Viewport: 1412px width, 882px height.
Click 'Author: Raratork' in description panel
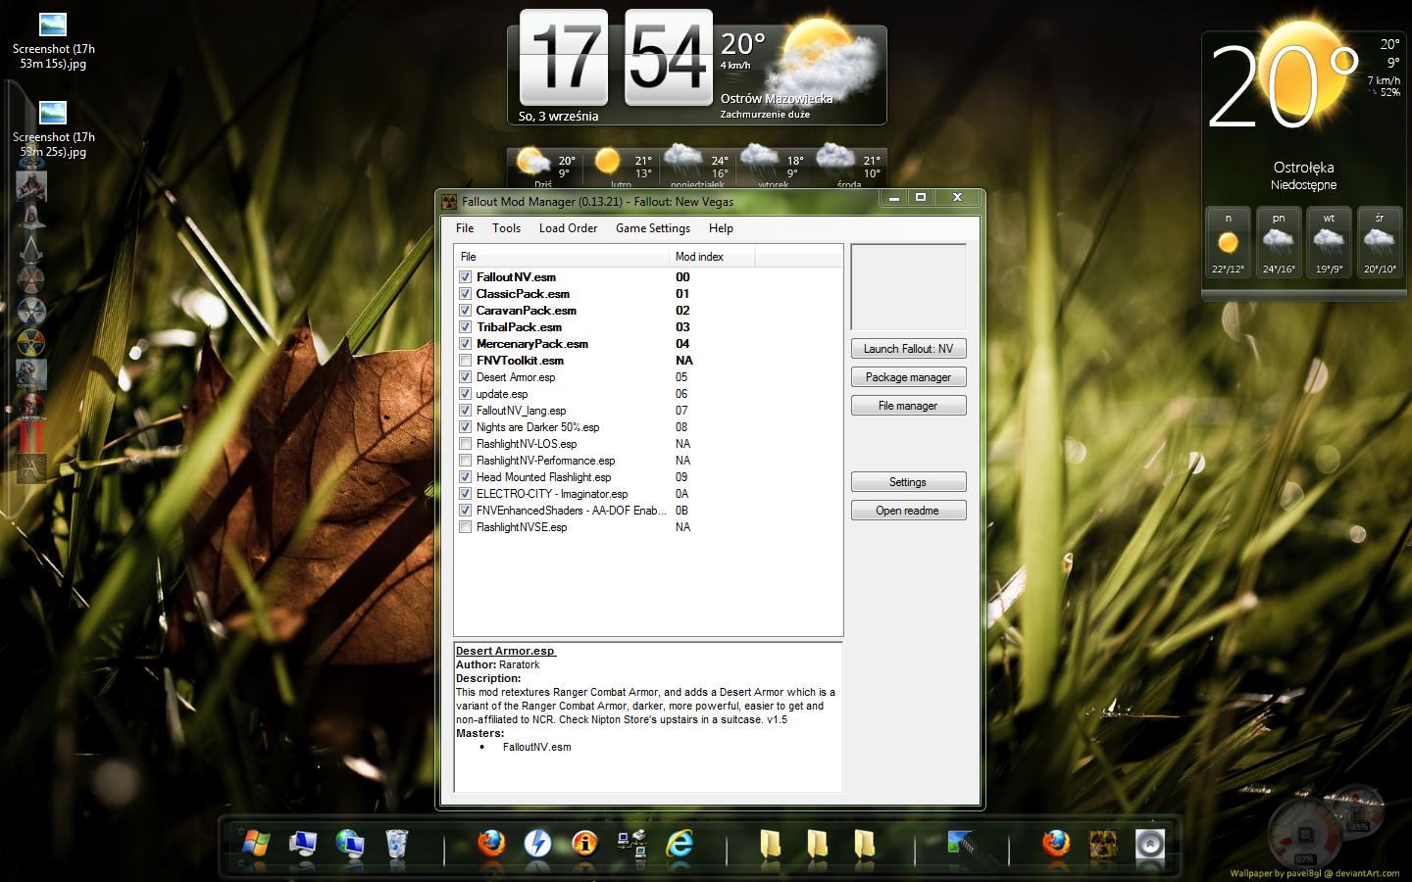(498, 664)
